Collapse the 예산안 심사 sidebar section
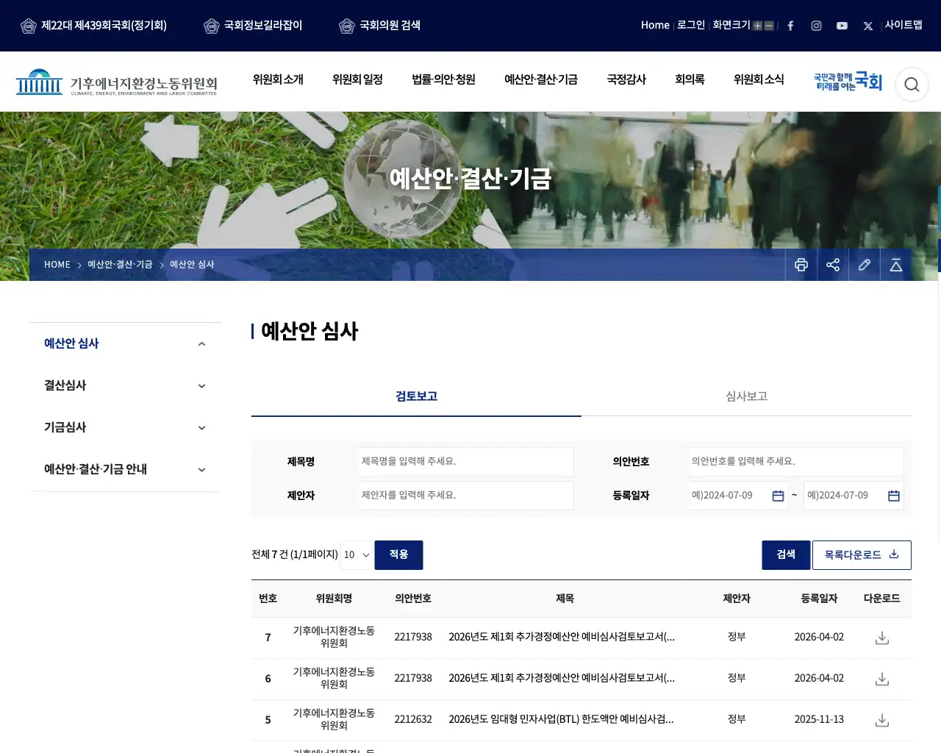The height and width of the screenshot is (753, 941). 201,344
